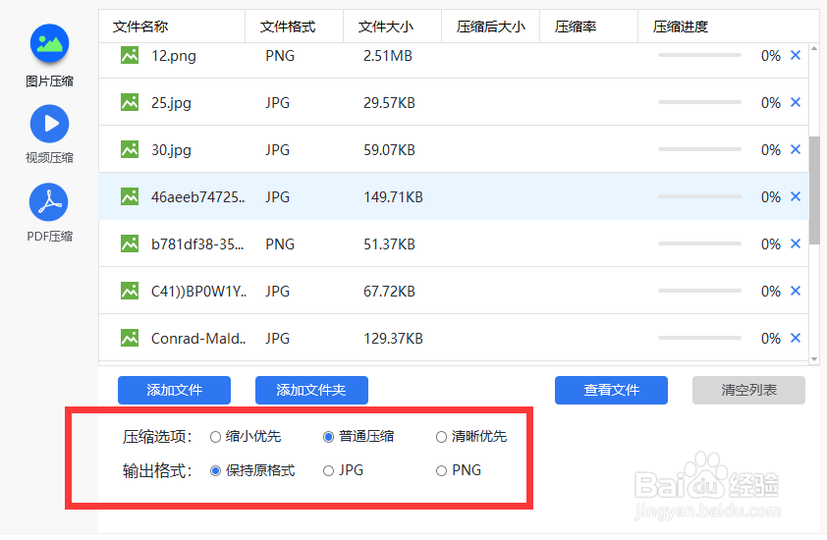Click the 29.57KB file size
Screen dimensions: 827x540
(389, 102)
